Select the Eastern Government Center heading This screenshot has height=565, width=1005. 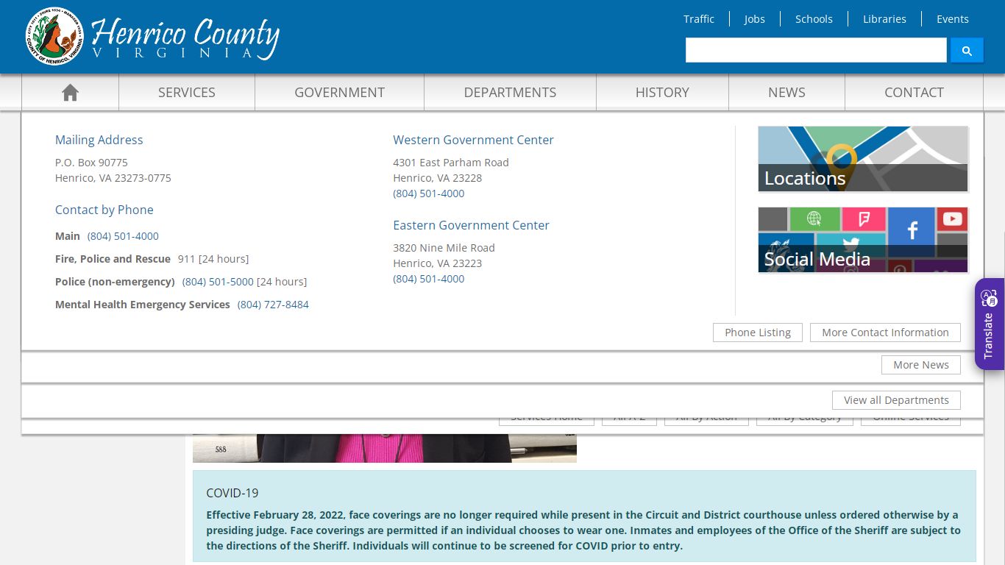pyautogui.click(x=471, y=225)
